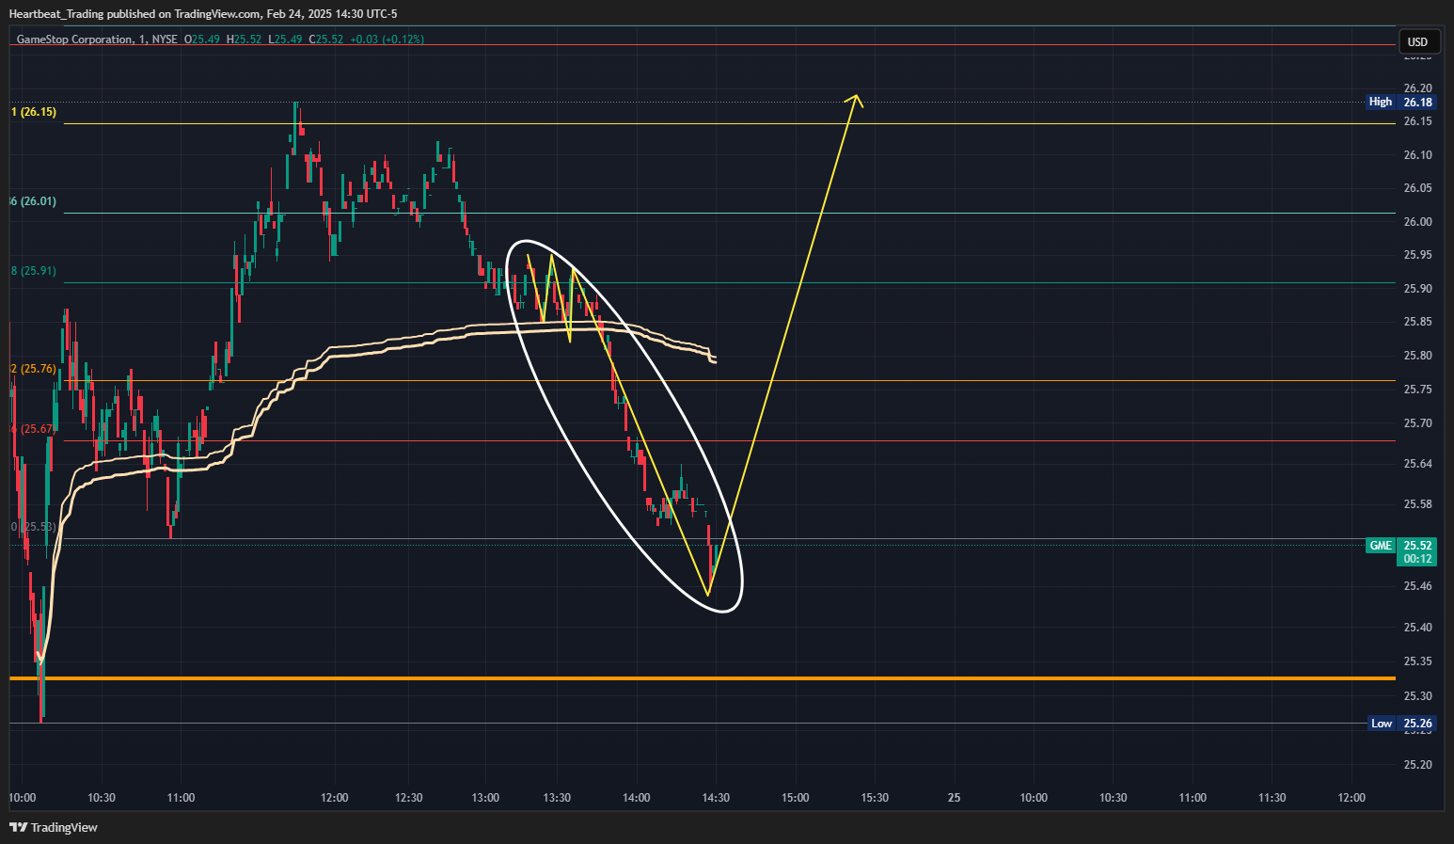Image resolution: width=1454 pixels, height=844 pixels.
Task: Click the Heartbeat_Trading published header text
Action: (x=203, y=13)
